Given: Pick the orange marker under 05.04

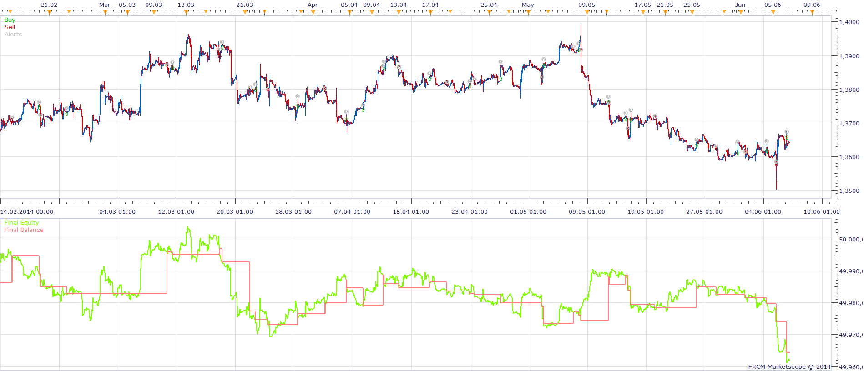Looking at the screenshot, I should click(349, 12).
